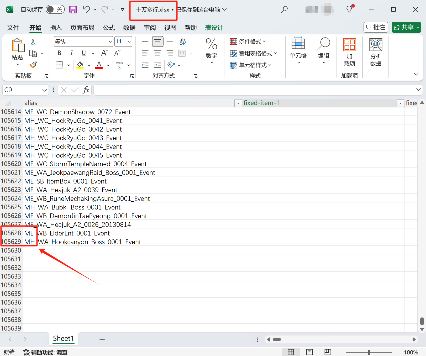Open the Insert ribbon tab
The image size is (426, 356).
(56, 28)
